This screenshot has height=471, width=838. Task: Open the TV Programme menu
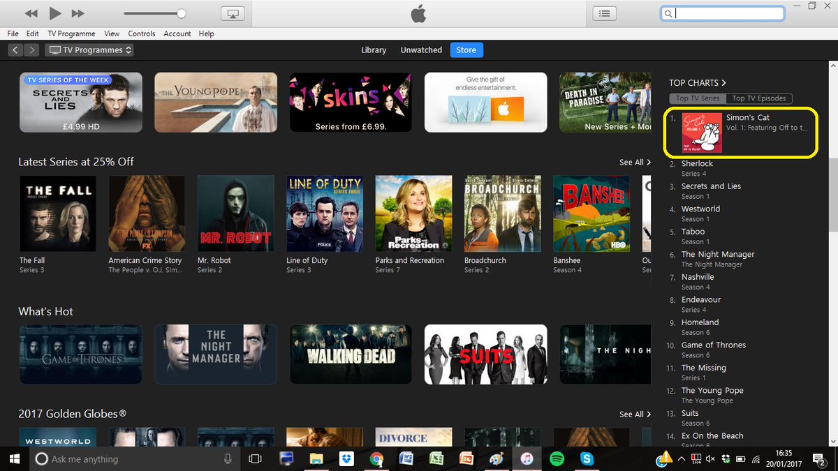71,33
